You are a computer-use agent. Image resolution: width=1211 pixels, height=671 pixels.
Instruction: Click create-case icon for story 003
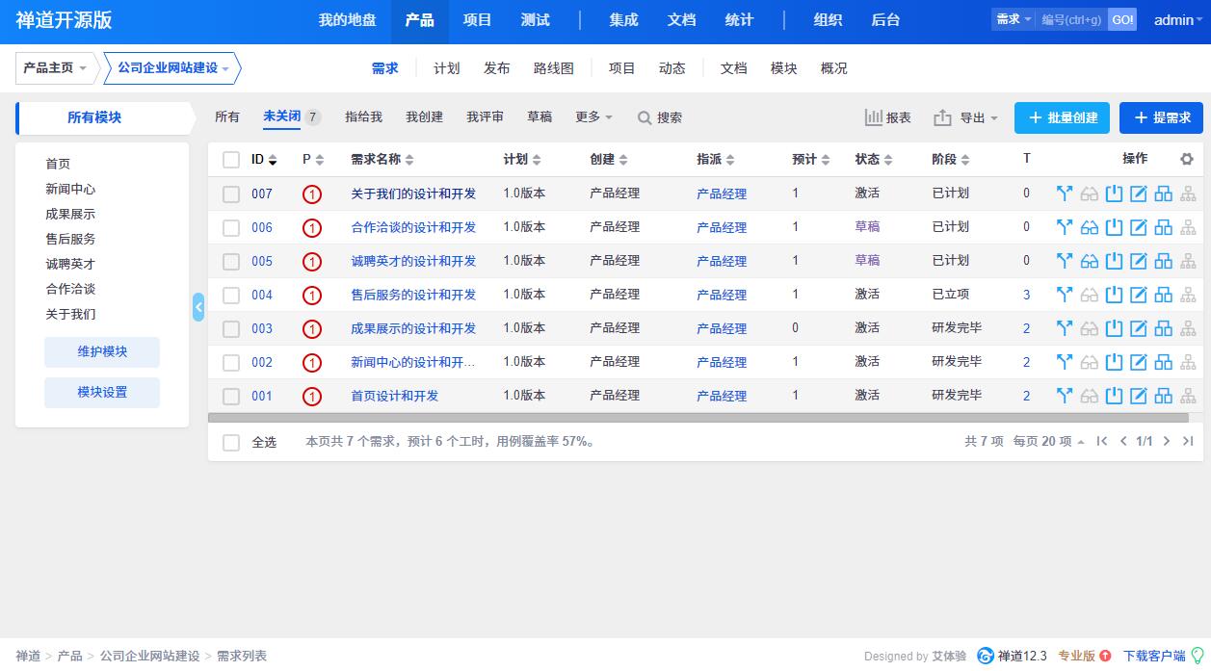click(x=1164, y=328)
